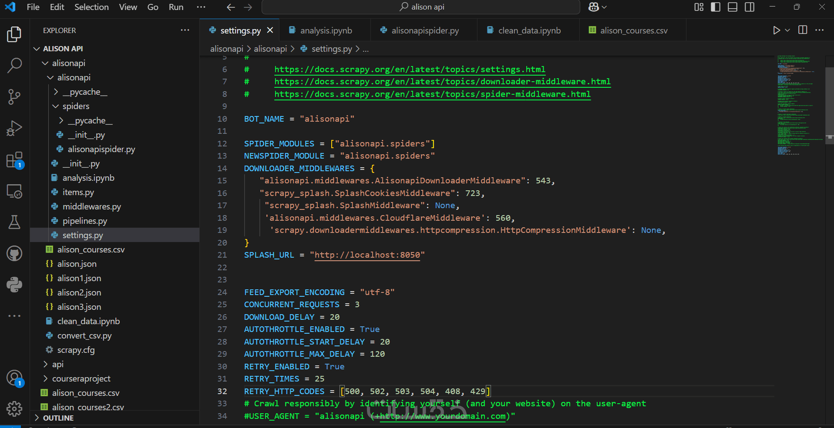The image size is (834, 428).
Task: Open Manage settings gear
Action: (14, 408)
